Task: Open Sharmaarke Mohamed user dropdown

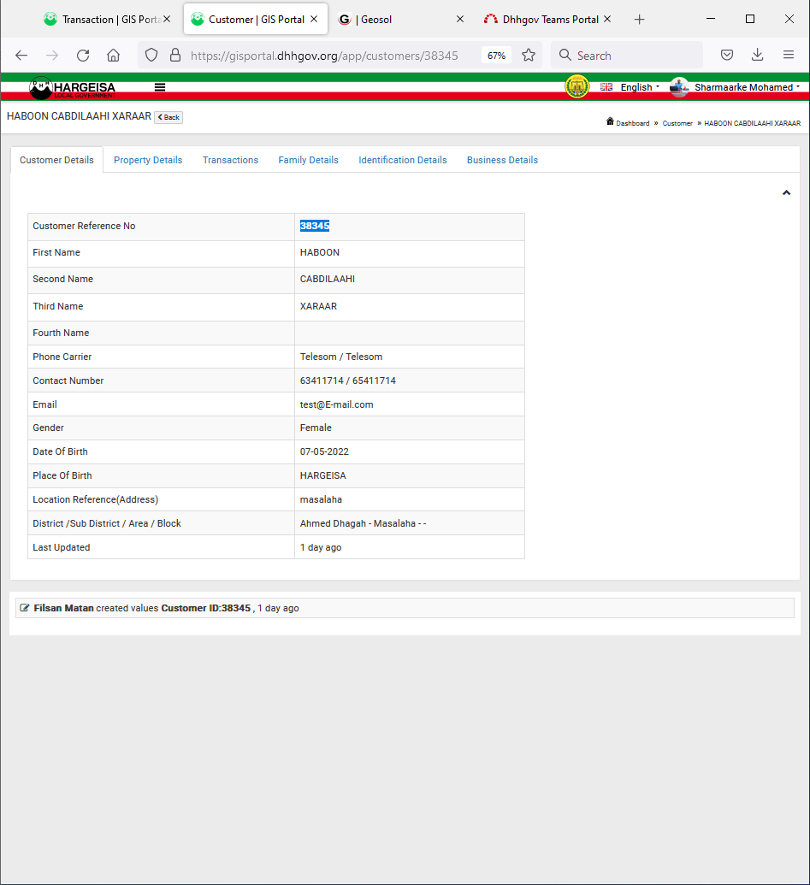Action: click(x=748, y=87)
